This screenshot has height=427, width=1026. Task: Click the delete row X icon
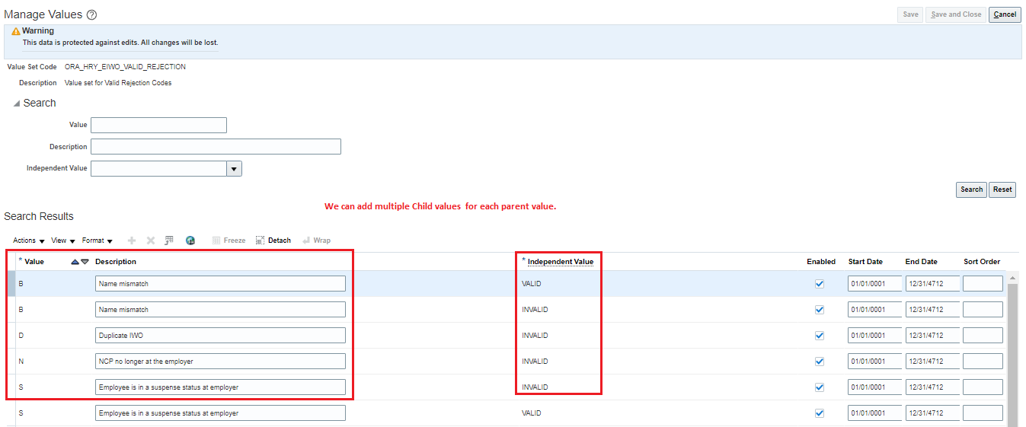[x=150, y=241]
